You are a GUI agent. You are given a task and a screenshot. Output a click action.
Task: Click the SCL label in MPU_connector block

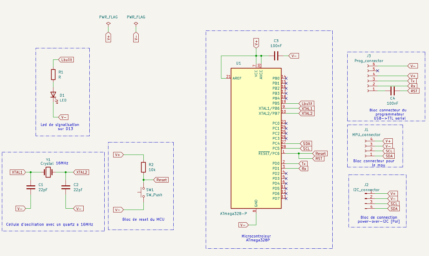click(x=389, y=151)
